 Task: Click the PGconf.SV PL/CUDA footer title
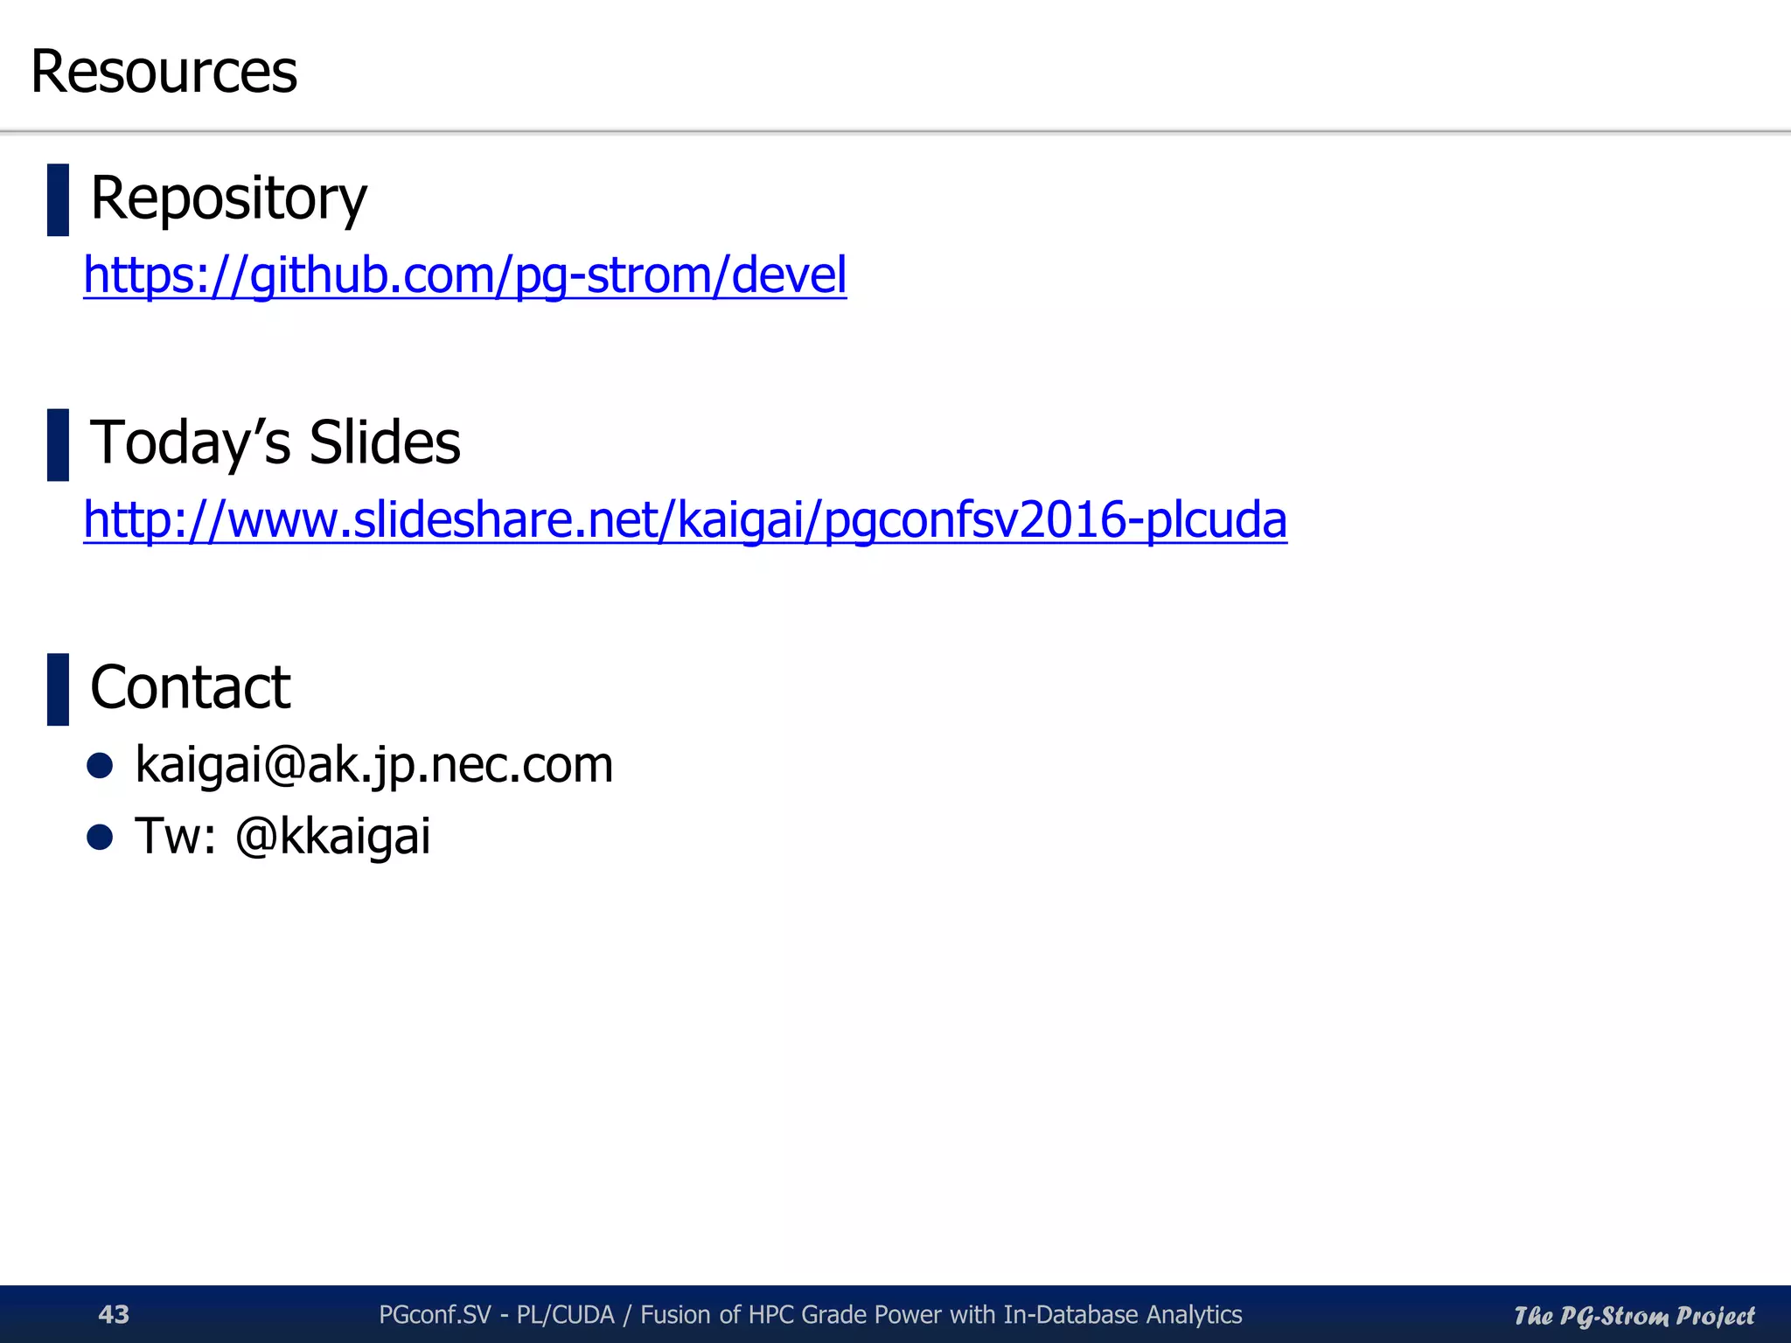point(811,1314)
